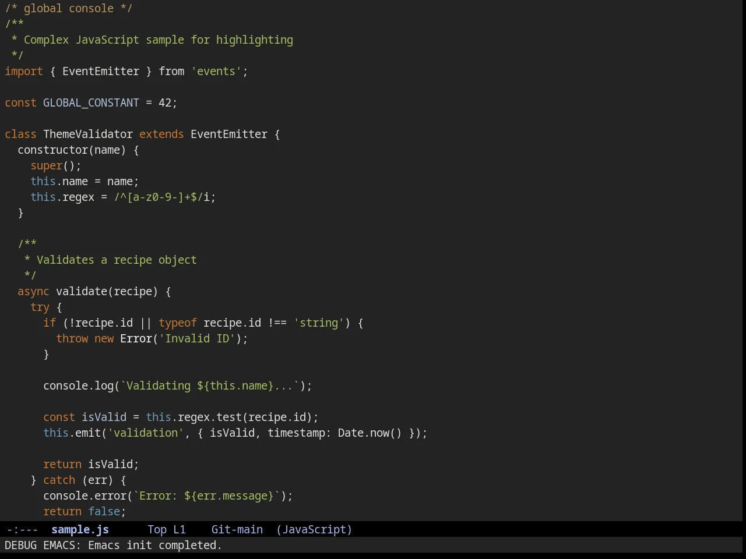The height and width of the screenshot is (559, 746).
Task: Click the Top position indicator in mode line
Action: click(157, 529)
